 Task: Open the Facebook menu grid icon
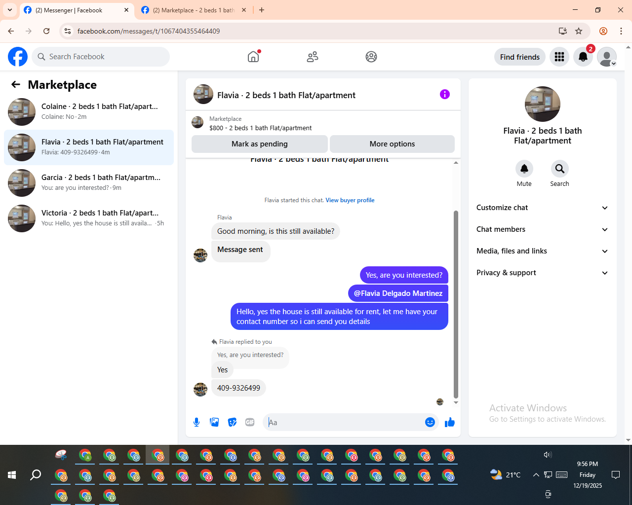coord(559,57)
